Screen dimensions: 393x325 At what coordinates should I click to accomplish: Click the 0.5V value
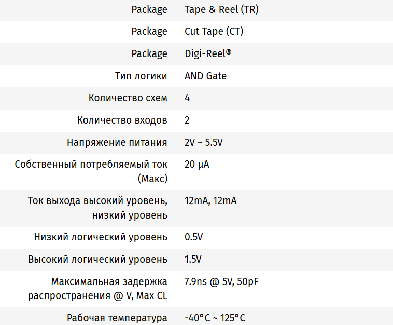point(193,237)
